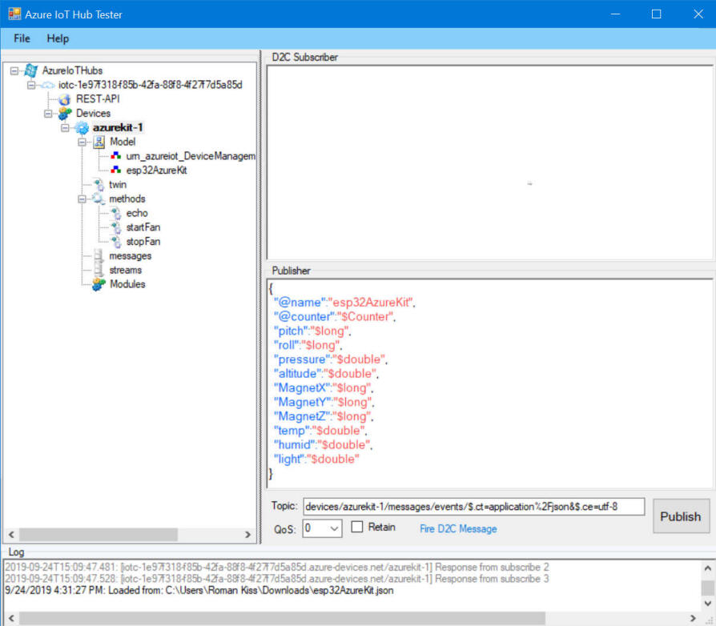Screen dimensions: 716x626
Task: Click the echo method icon
Action: (116, 213)
